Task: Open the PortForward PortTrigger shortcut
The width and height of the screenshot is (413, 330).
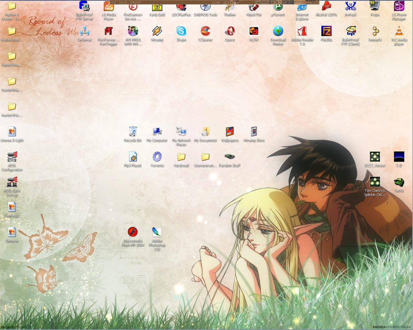Action: (109, 31)
